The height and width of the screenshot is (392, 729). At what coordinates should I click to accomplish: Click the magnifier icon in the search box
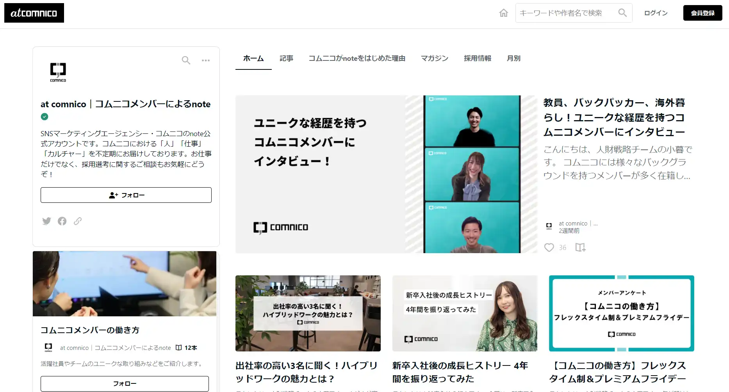(622, 13)
